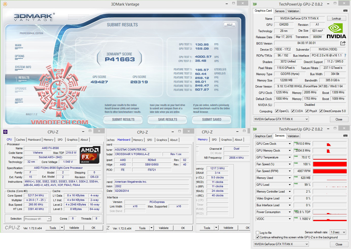Open the GPU Load sensor dropdown
The height and width of the screenshot is (251, 351).
pos(290,185)
